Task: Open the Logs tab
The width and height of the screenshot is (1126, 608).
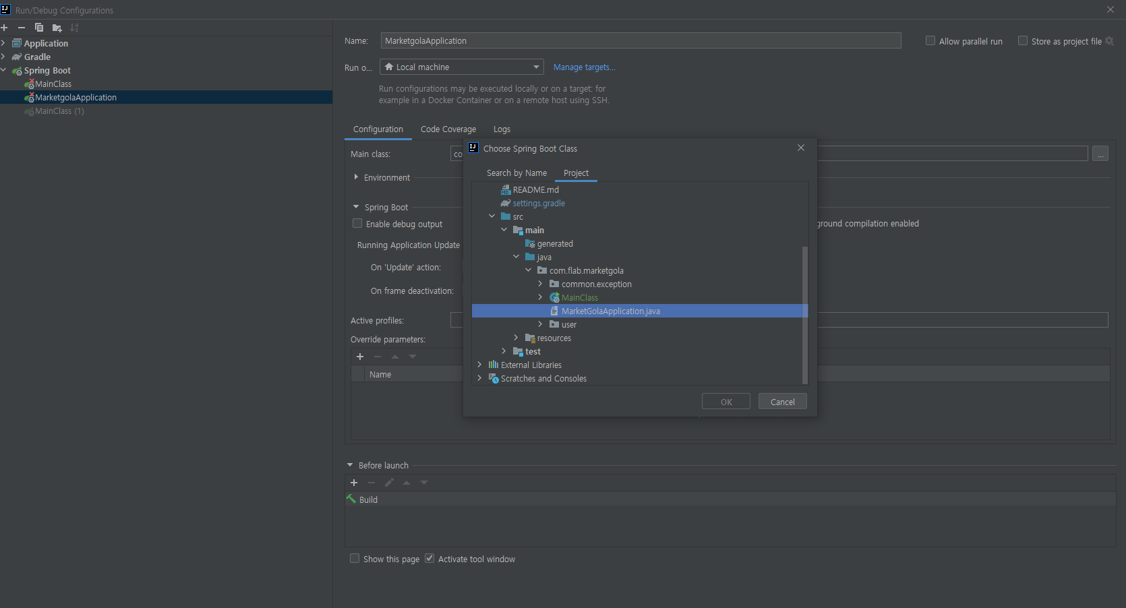Action: click(x=502, y=129)
